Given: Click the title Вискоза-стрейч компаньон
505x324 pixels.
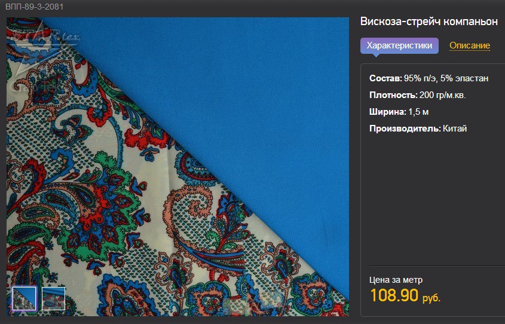Looking at the screenshot, I should [429, 22].
